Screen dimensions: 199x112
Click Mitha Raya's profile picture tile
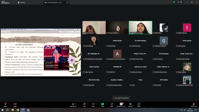(164, 28)
